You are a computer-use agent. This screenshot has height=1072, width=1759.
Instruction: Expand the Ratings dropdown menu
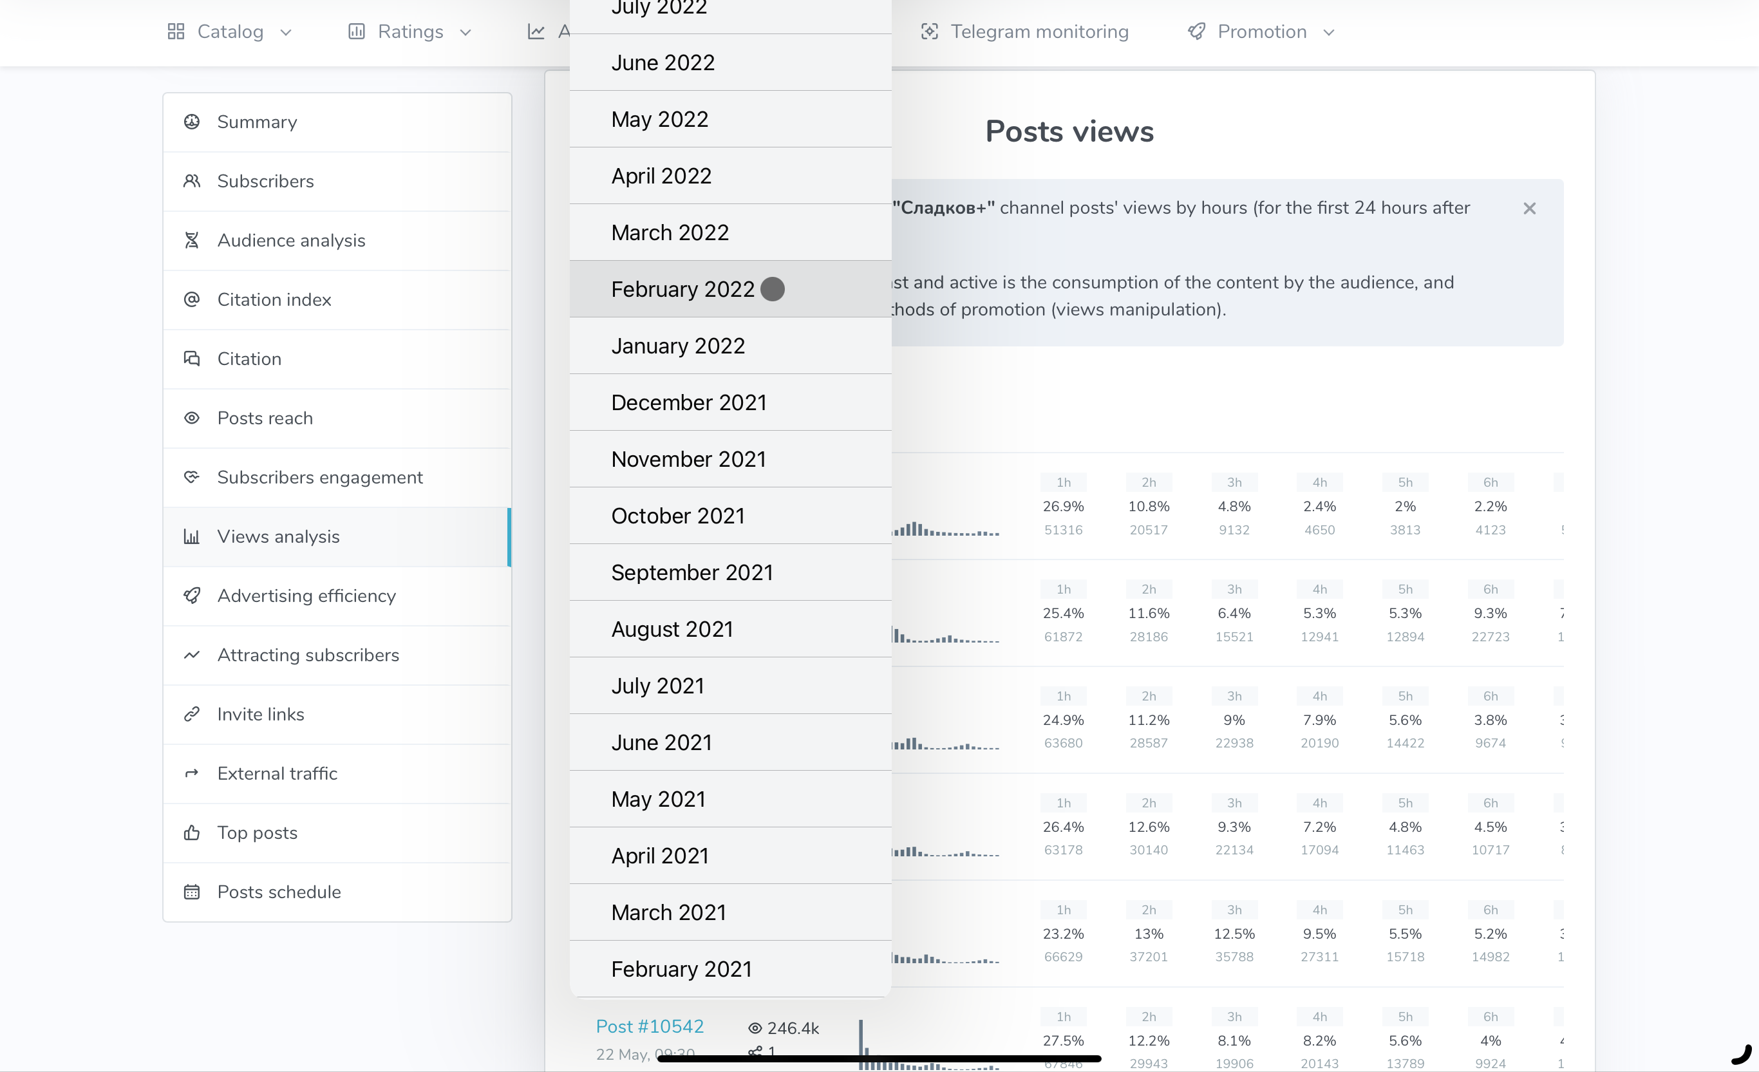tap(409, 32)
